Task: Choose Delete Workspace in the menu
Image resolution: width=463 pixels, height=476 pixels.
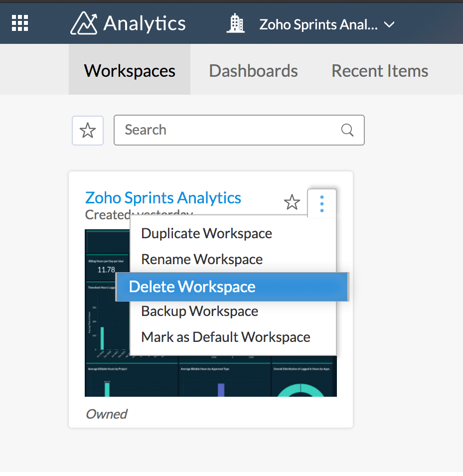Action: click(232, 287)
